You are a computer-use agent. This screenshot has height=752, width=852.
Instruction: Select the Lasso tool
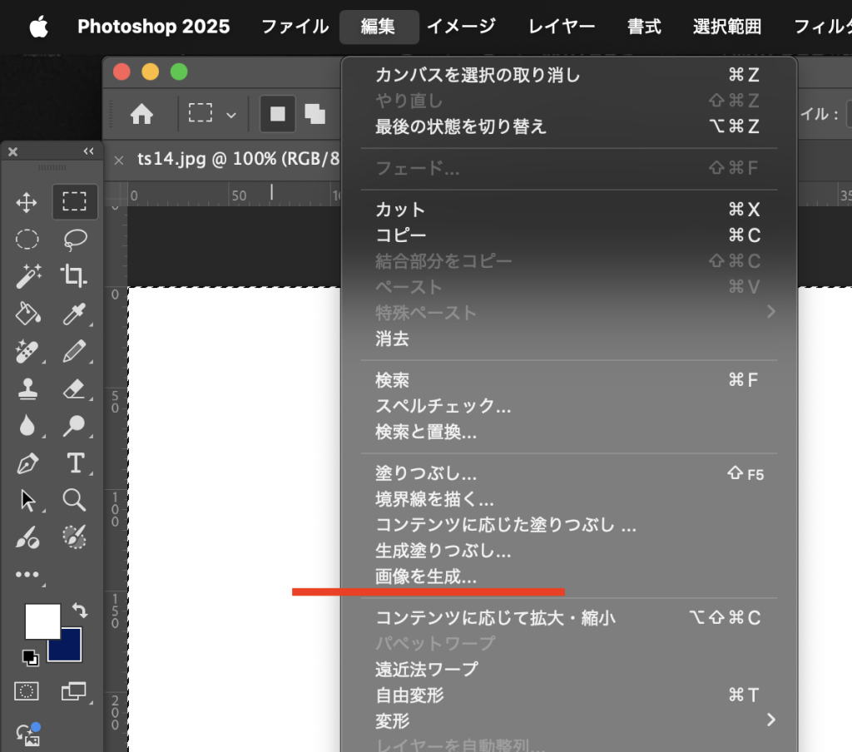tap(76, 240)
